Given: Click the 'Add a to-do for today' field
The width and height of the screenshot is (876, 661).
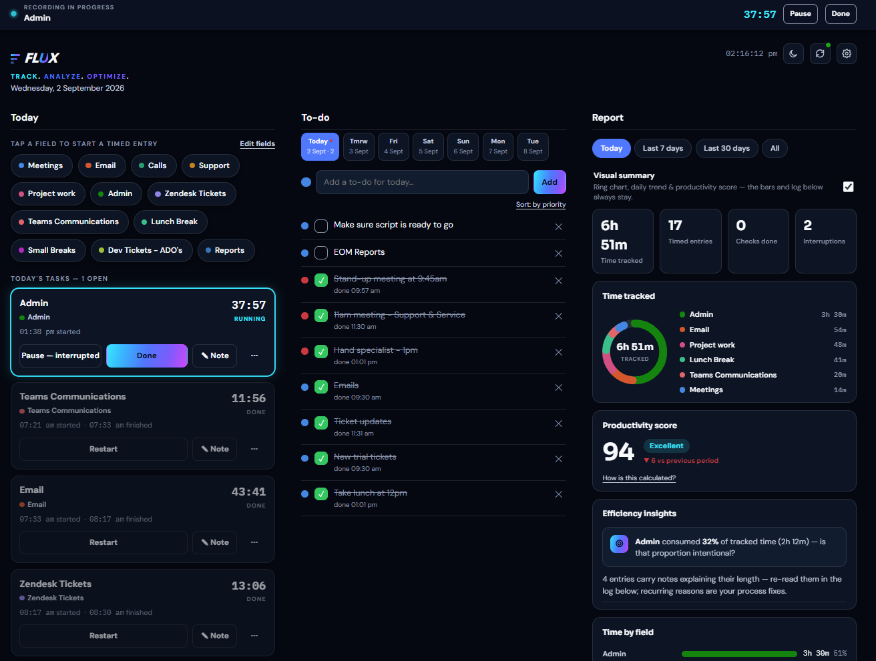Looking at the screenshot, I should (422, 182).
